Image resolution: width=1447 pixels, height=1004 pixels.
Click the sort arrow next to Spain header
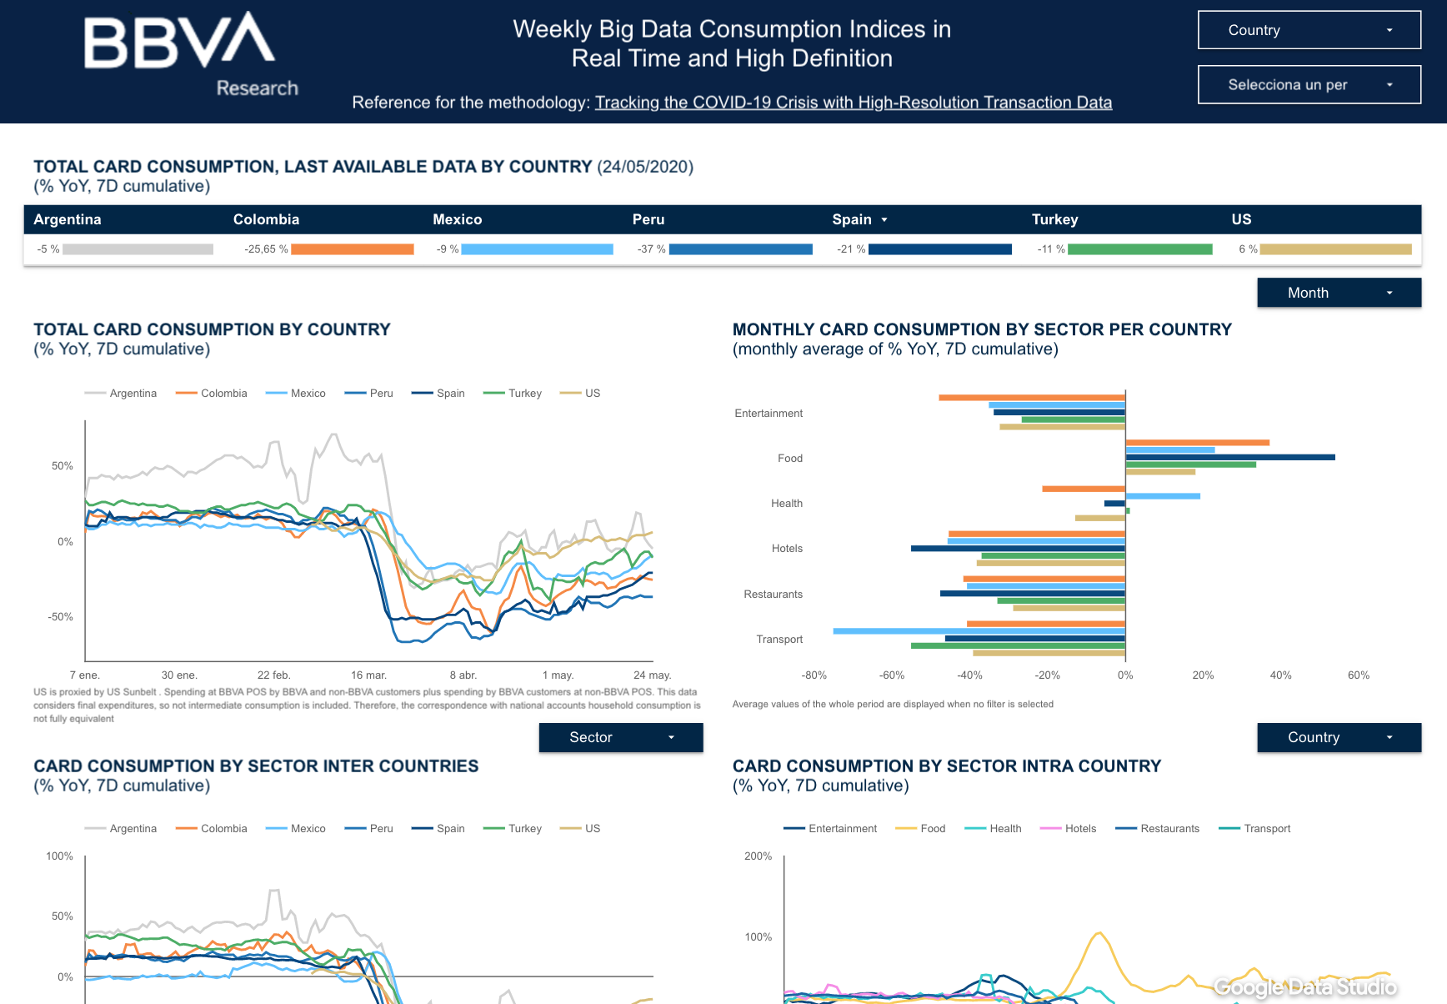click(x=884, y=220)
